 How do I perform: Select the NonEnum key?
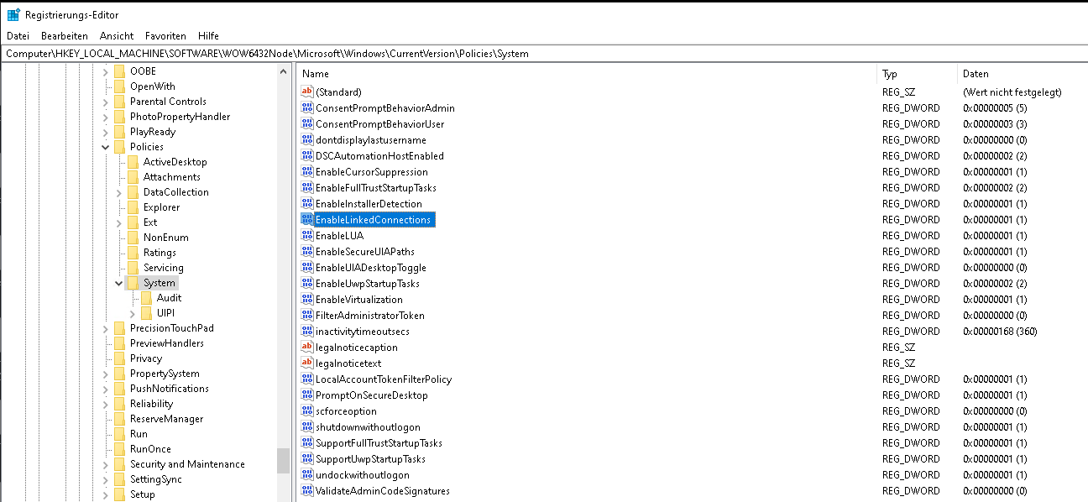tap(165, 237)
